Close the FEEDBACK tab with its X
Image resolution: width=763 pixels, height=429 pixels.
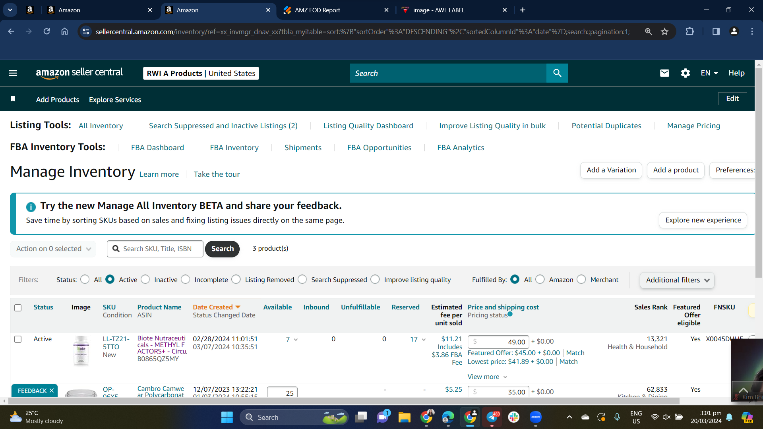[x=52, y=391]
